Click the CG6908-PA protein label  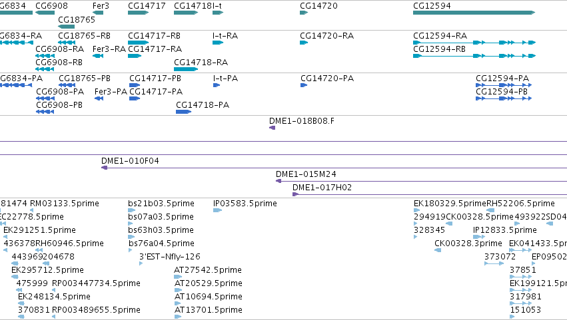point(60,92)
